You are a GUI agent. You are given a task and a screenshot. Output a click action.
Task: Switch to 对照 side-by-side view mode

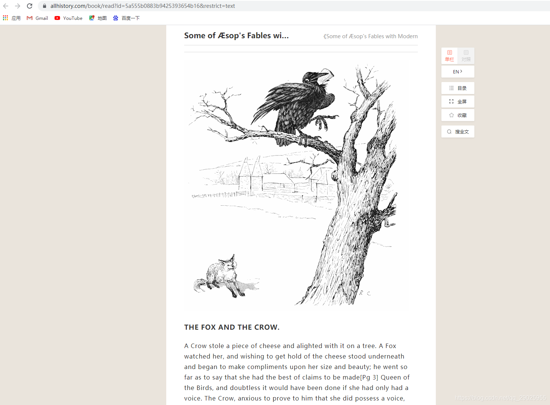tap(466, 55)
